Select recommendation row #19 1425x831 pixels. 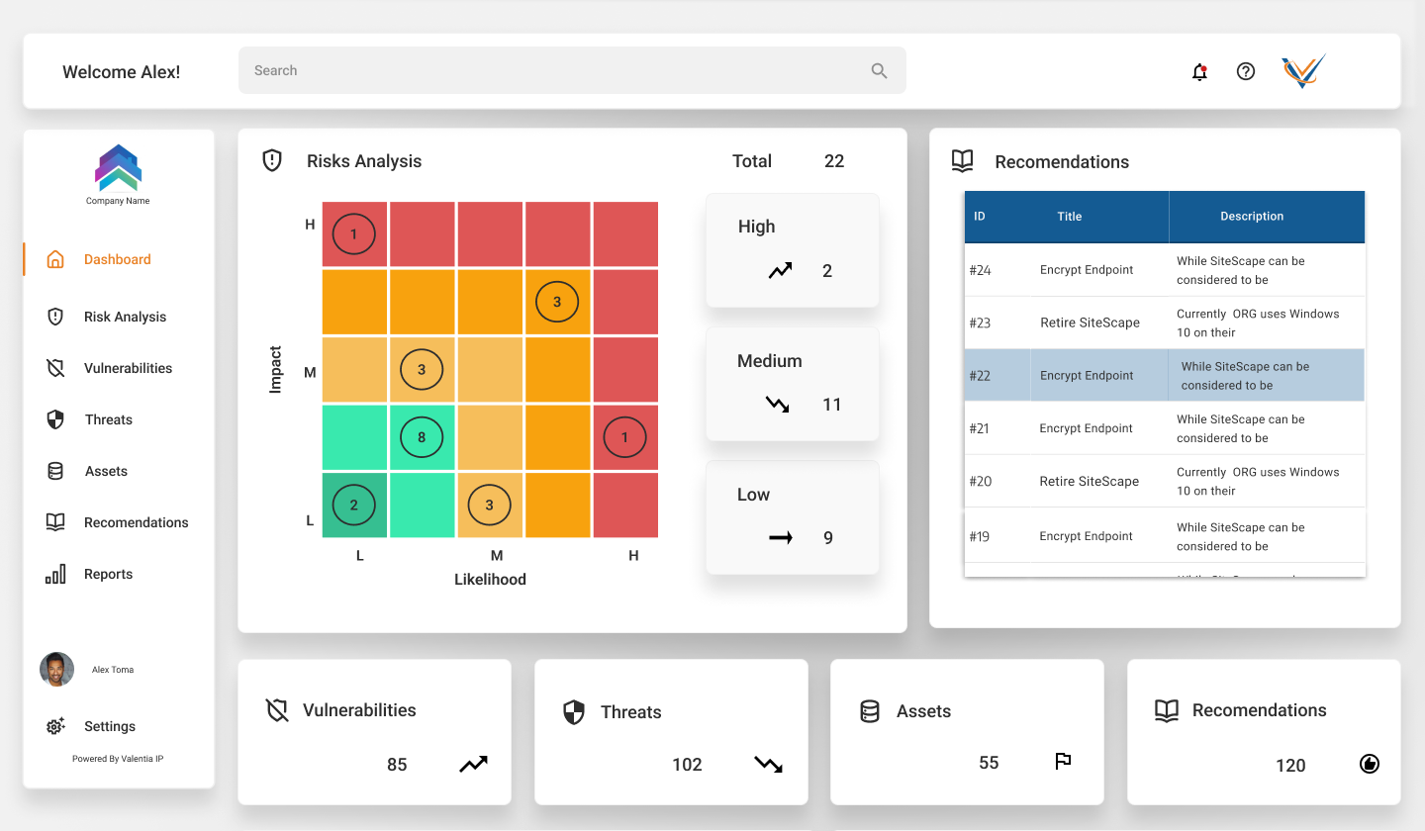point(1165,536)
